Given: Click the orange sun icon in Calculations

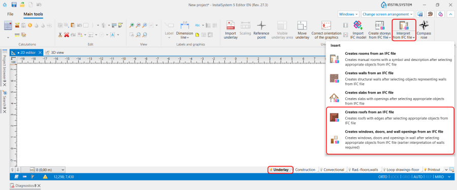Looking at the screenshot, I should coord(30,25).
